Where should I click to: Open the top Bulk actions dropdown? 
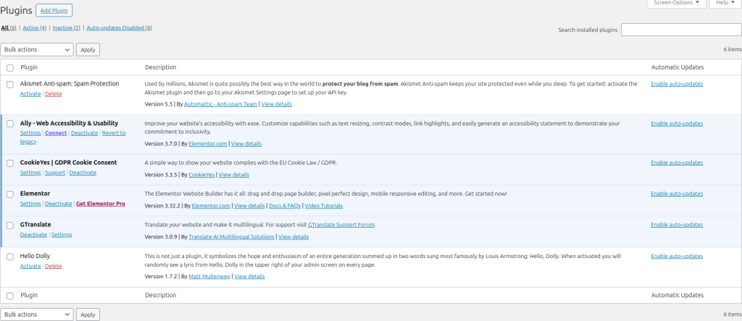coord(37,50)
